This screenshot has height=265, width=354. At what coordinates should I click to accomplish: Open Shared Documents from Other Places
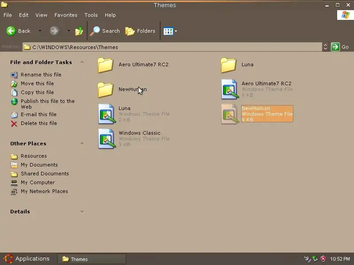point(45,174)
